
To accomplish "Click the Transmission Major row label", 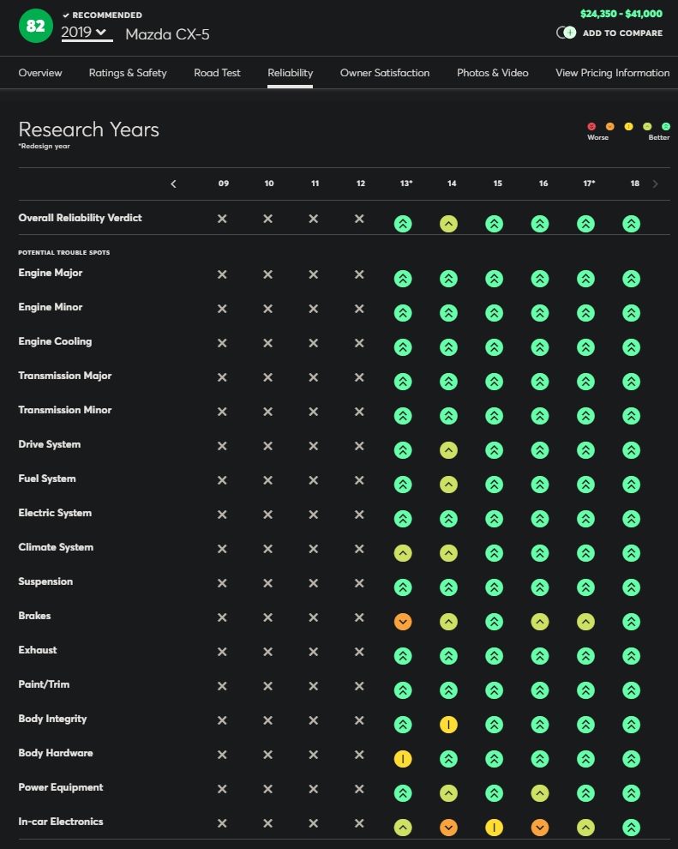I will 65,376.
